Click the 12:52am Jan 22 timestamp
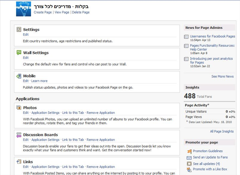The height and width of the screenshot is (175, 240). point(200,66)
